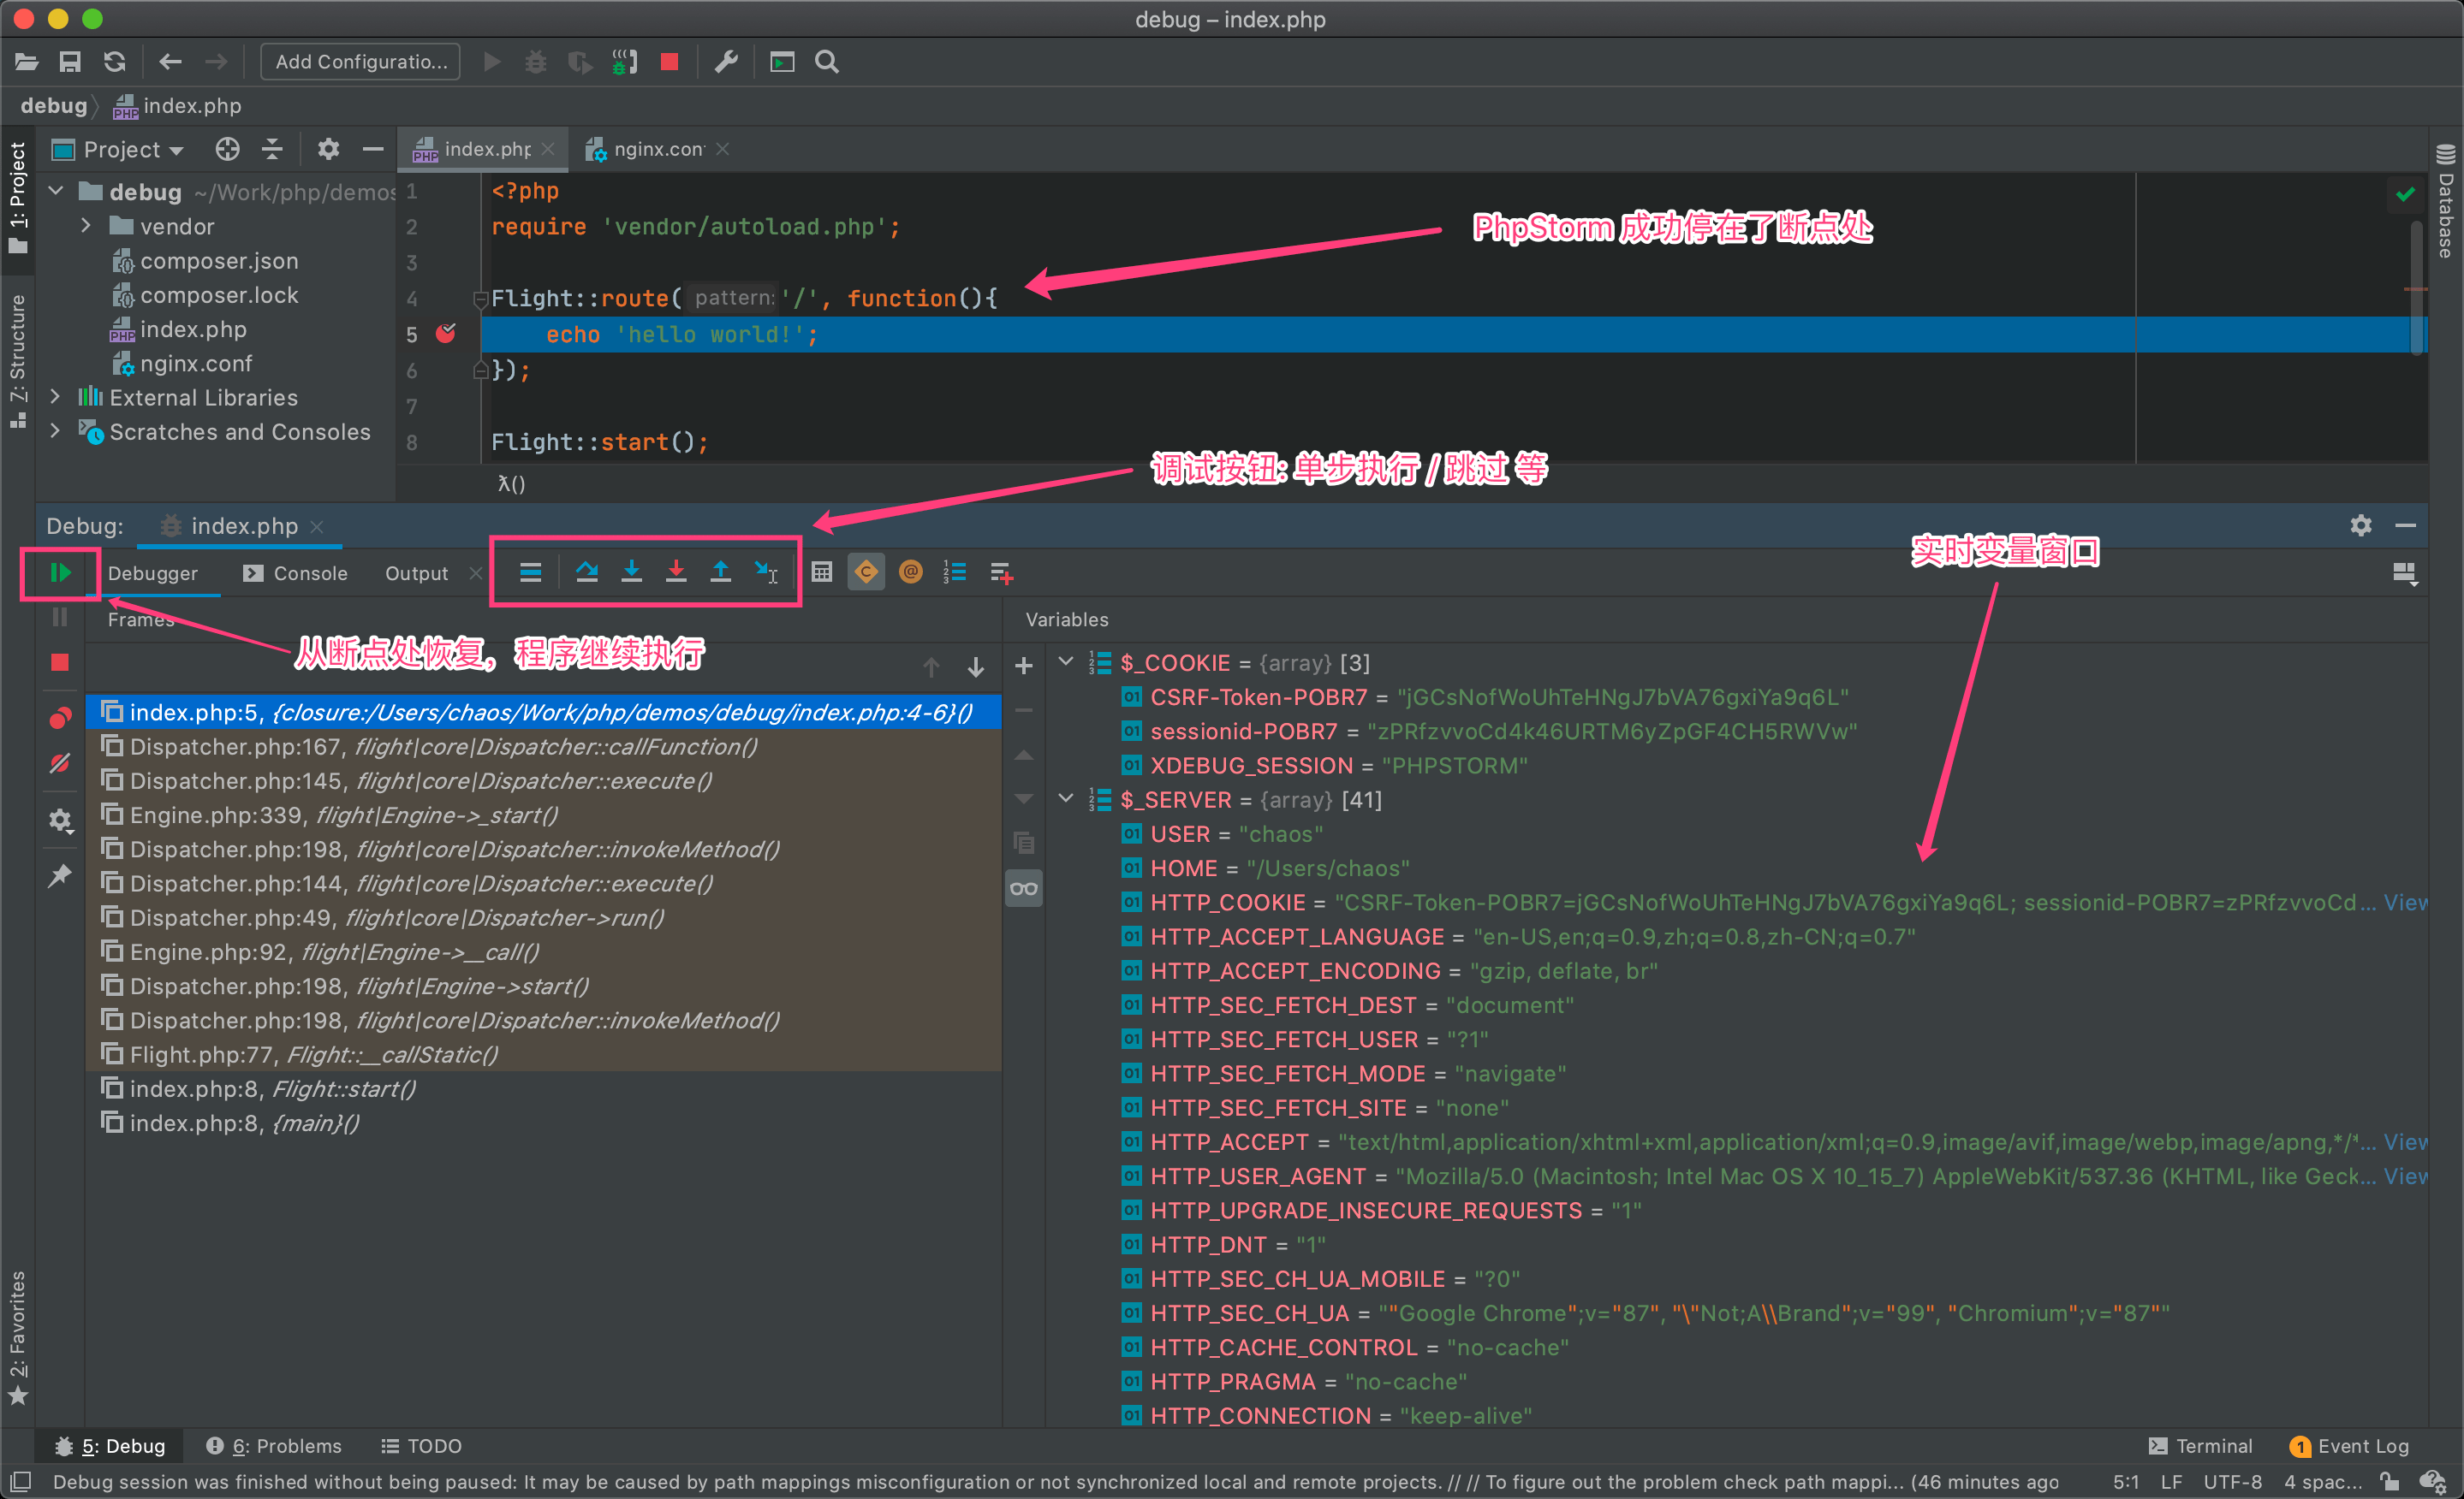Navigate back with left arrow
The height and width of the screenshot is (1499, 2464).
pos(170,62)
